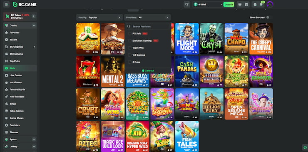
Task: Open notifications icon with badge 5
Action: pyautogui.click(x=261, y=4)
